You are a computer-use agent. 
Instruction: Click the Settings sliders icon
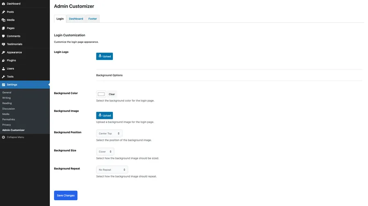pos(4,85)
